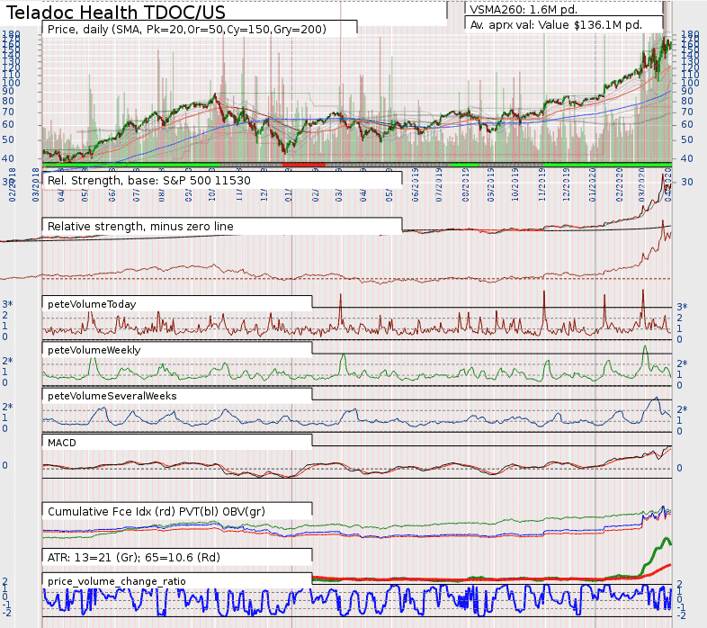Viewport: 707px width, 628px height.
Task: Click the Teladoc Health TDOC/US chart title
Action: (115, 13)
